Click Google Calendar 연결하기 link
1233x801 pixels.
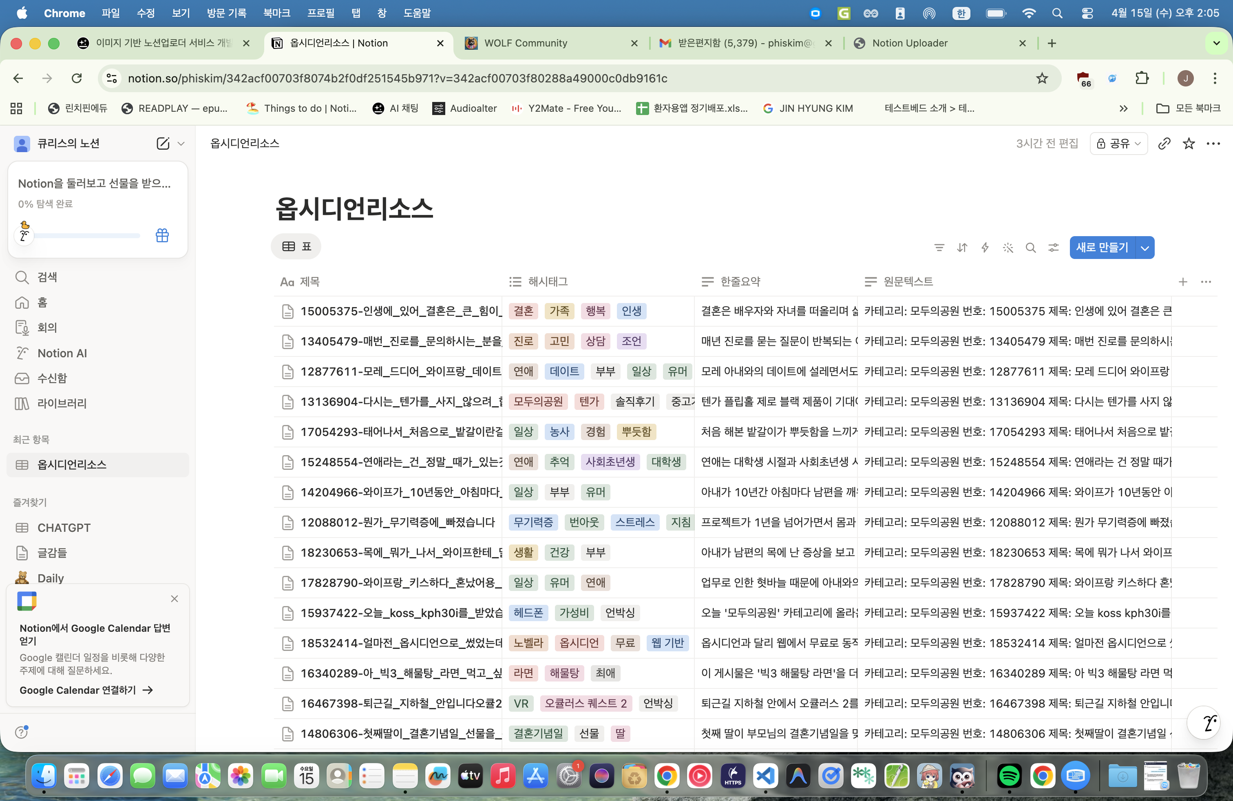click(x=86, y=690)
